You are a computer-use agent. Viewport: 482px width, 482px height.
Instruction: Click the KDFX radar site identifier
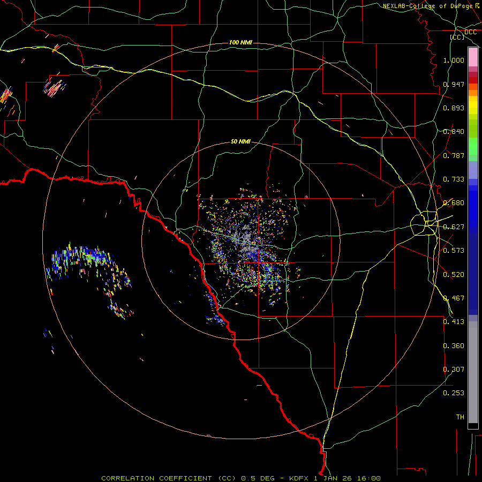click(298, 478)
